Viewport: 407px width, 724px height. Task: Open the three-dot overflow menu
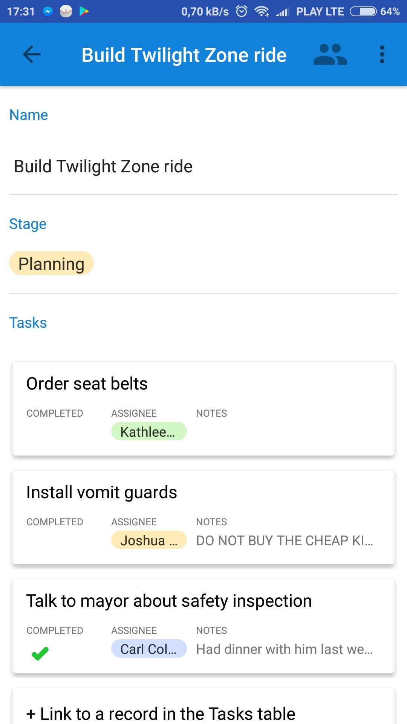[382, 55]
